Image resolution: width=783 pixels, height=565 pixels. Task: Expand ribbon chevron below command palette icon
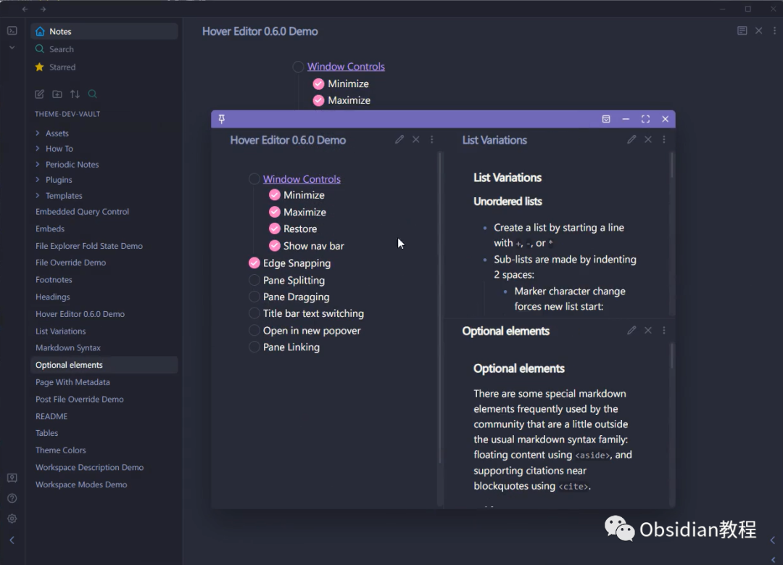[x=12, y=48]
